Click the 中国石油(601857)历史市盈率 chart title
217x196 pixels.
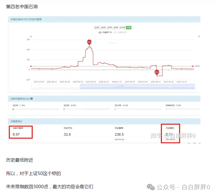click(26, 19)
